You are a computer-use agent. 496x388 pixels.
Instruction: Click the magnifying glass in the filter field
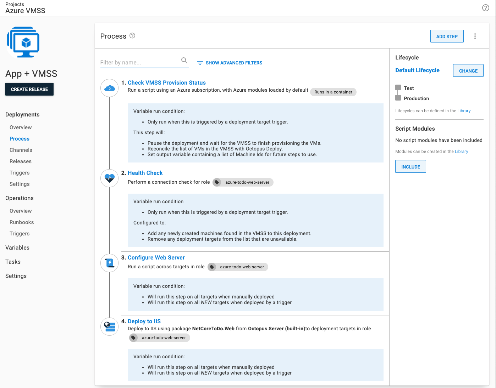pos(184,60)
